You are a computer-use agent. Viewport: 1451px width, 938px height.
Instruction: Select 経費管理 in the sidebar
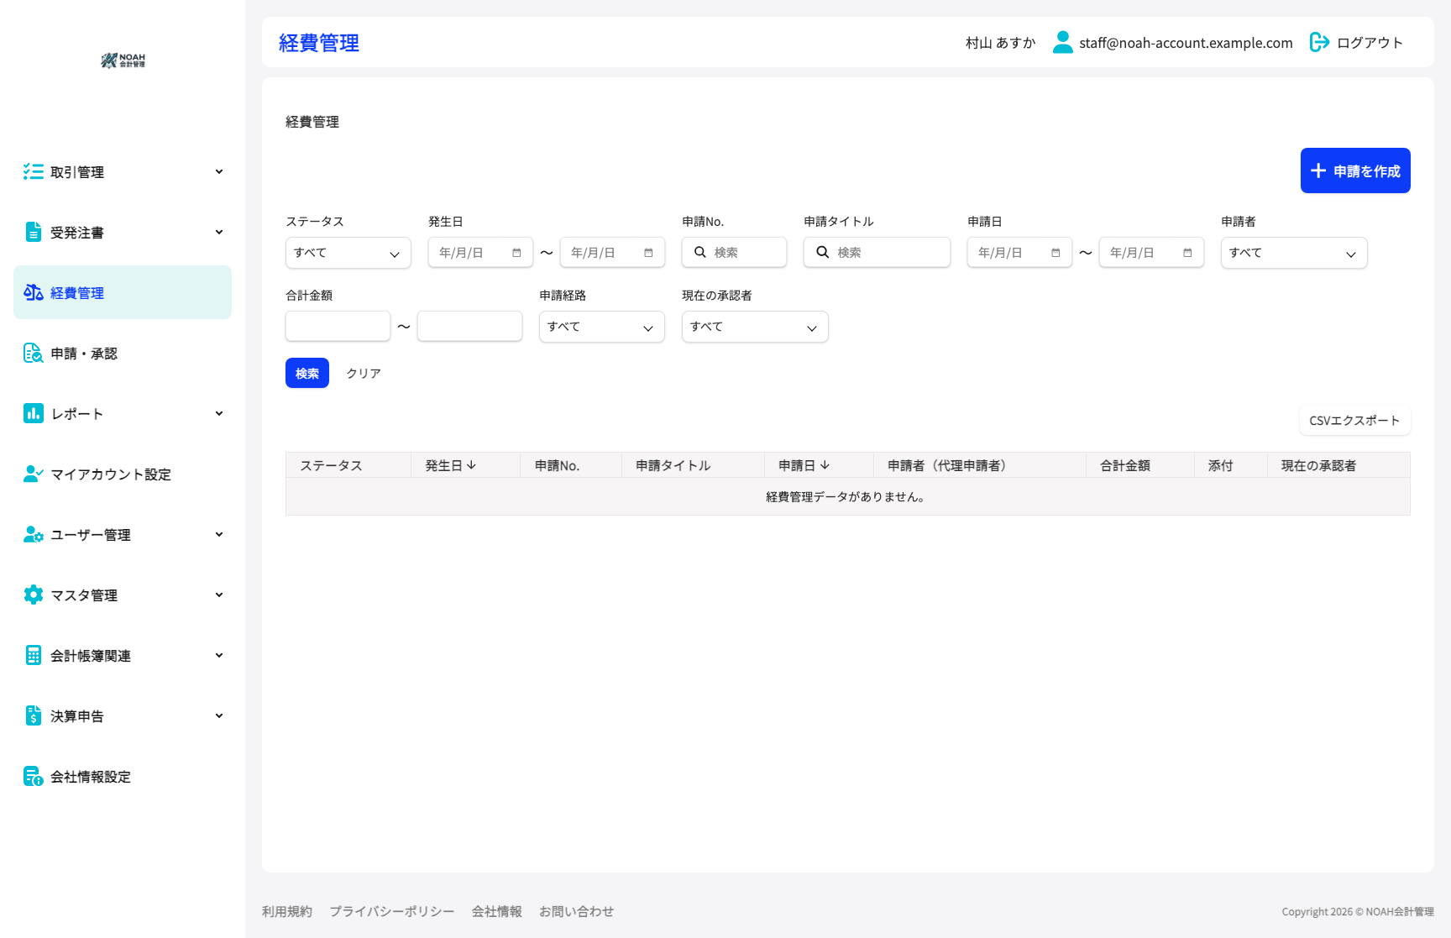[x=123, y=292]
